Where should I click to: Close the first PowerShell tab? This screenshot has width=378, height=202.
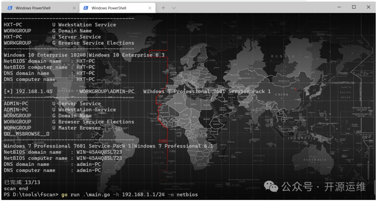(74, 8)
